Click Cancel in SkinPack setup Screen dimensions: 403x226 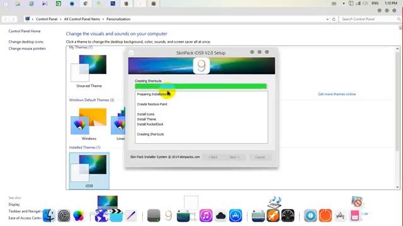[260, 157]
